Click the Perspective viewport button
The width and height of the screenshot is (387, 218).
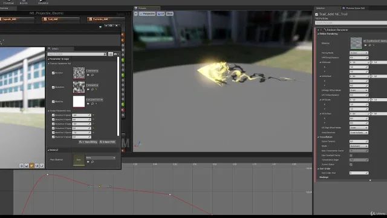(x=147, y=14)
